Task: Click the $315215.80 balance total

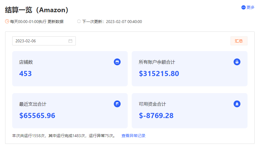Action: click(x=159, y=74)
